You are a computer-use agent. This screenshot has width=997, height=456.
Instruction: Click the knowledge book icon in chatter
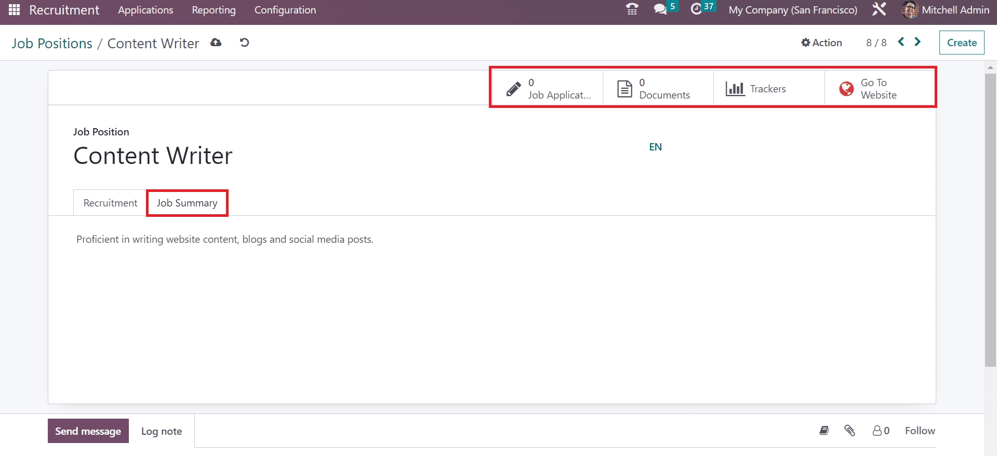[824, 431]
